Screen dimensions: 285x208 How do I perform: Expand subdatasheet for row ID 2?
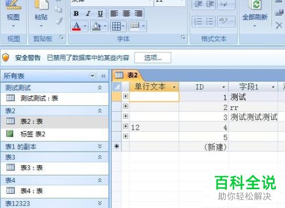tap(125, 106)
